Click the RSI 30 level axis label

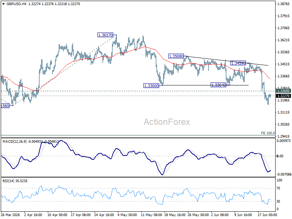tap(278, 201)
